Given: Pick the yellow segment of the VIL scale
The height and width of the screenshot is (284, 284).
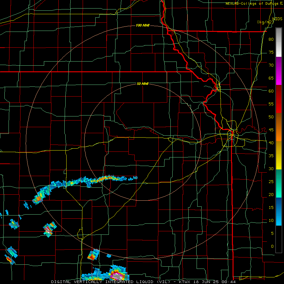Looking at the screenshot, I should coord(279,155).
